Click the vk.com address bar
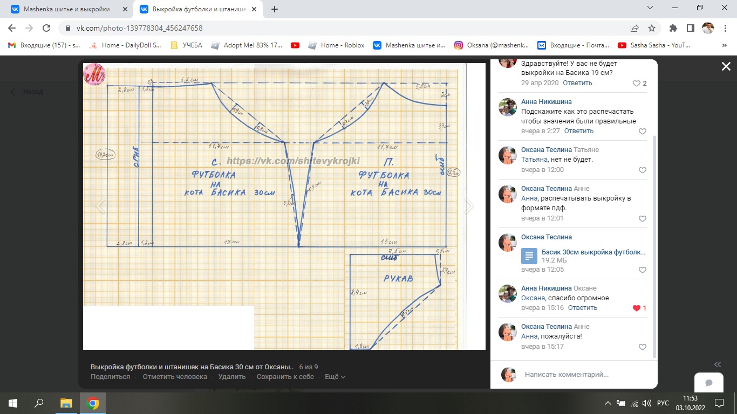The image size is (737, 414). 345,28
